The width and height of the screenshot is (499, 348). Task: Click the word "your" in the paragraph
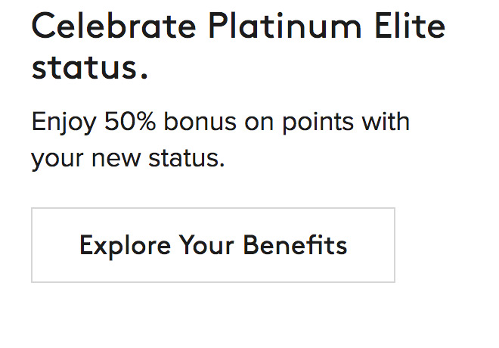(x=59, y=160)
